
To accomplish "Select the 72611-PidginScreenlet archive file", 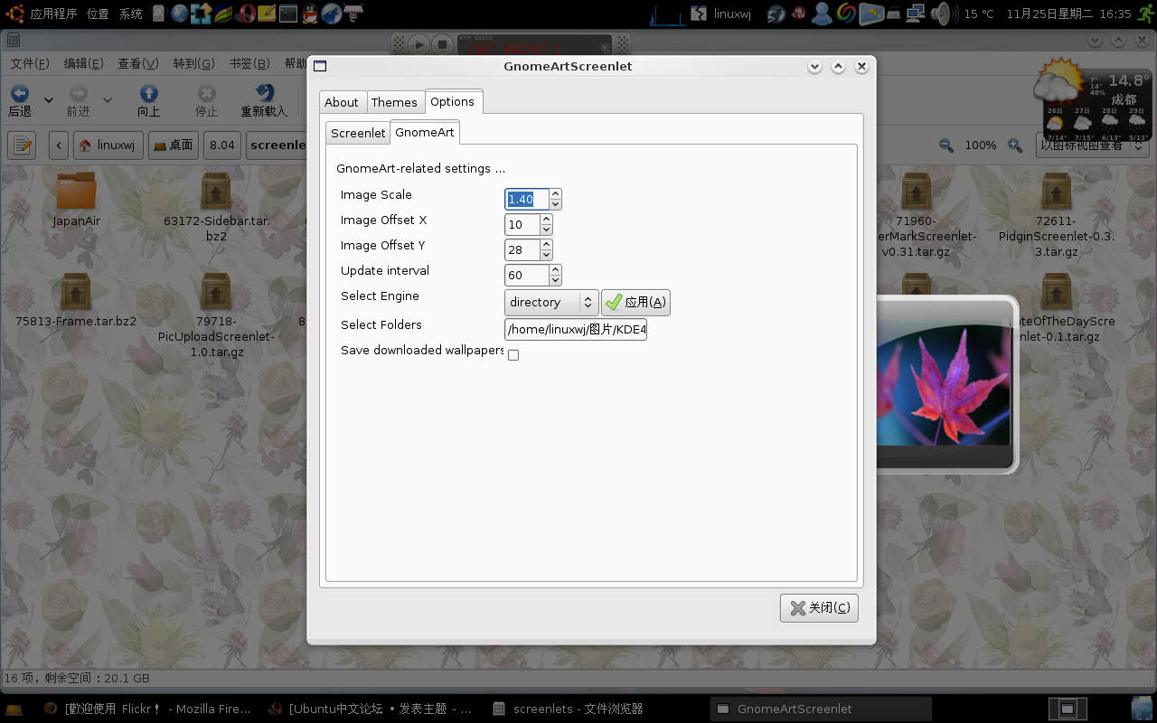I will [1056, 191].
